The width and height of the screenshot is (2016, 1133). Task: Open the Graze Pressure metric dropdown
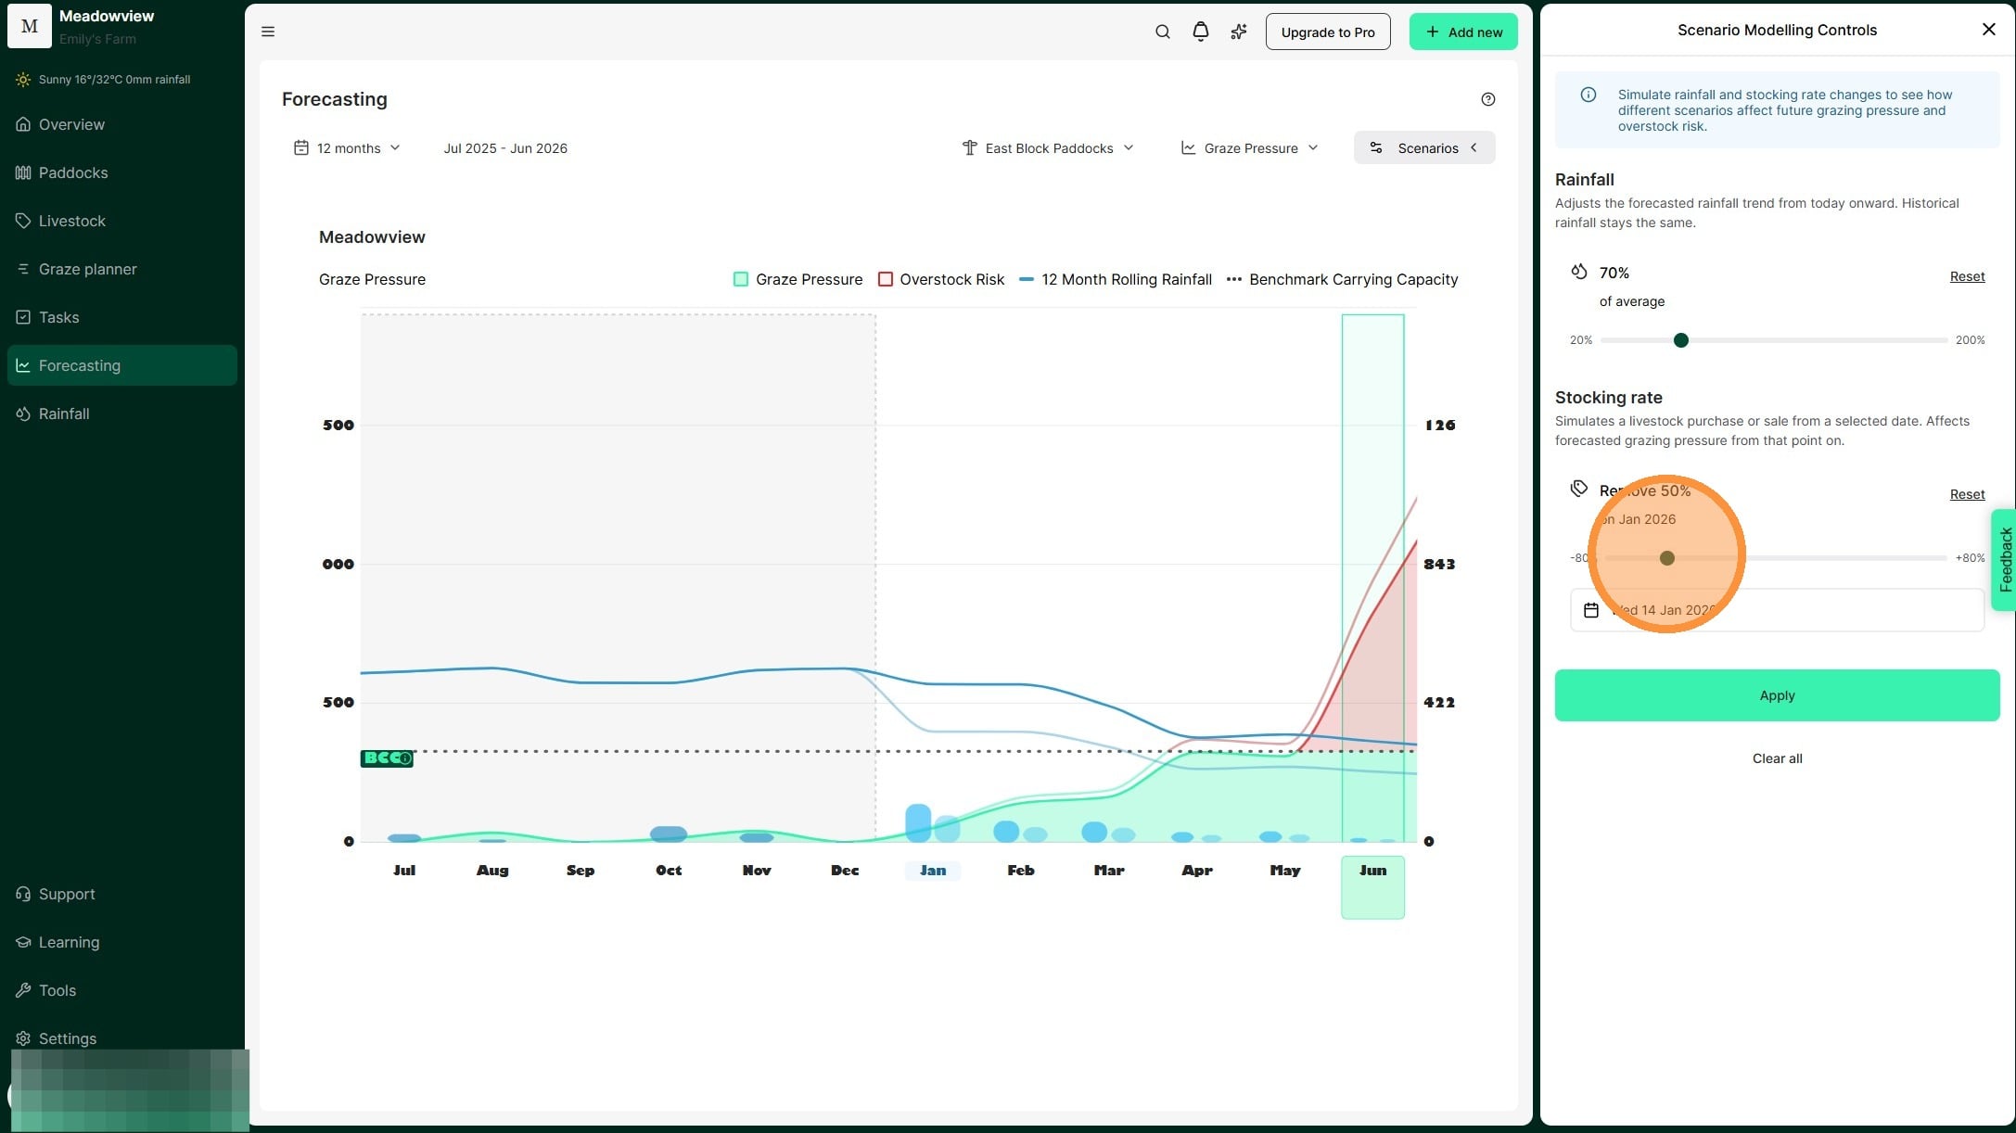point(1249,148)
